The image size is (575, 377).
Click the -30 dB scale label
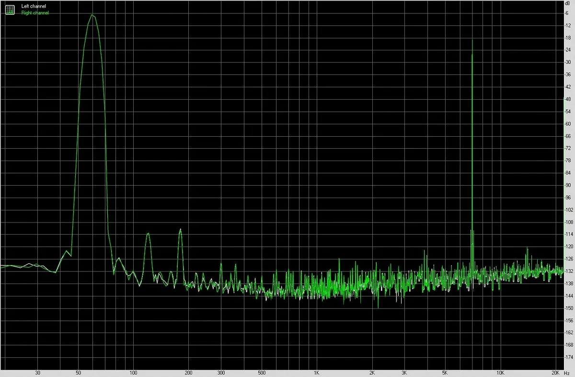(x=568, y=62)
